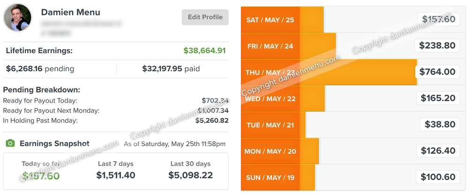This screenshot has width=469, height=194.
Task: Click the green camera Earnings Snapshot icon
Action: pyautogui.click(x=10, y=143)
